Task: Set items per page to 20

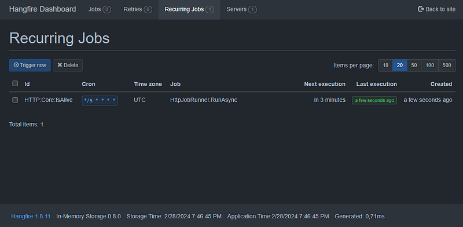Action: 400,65
